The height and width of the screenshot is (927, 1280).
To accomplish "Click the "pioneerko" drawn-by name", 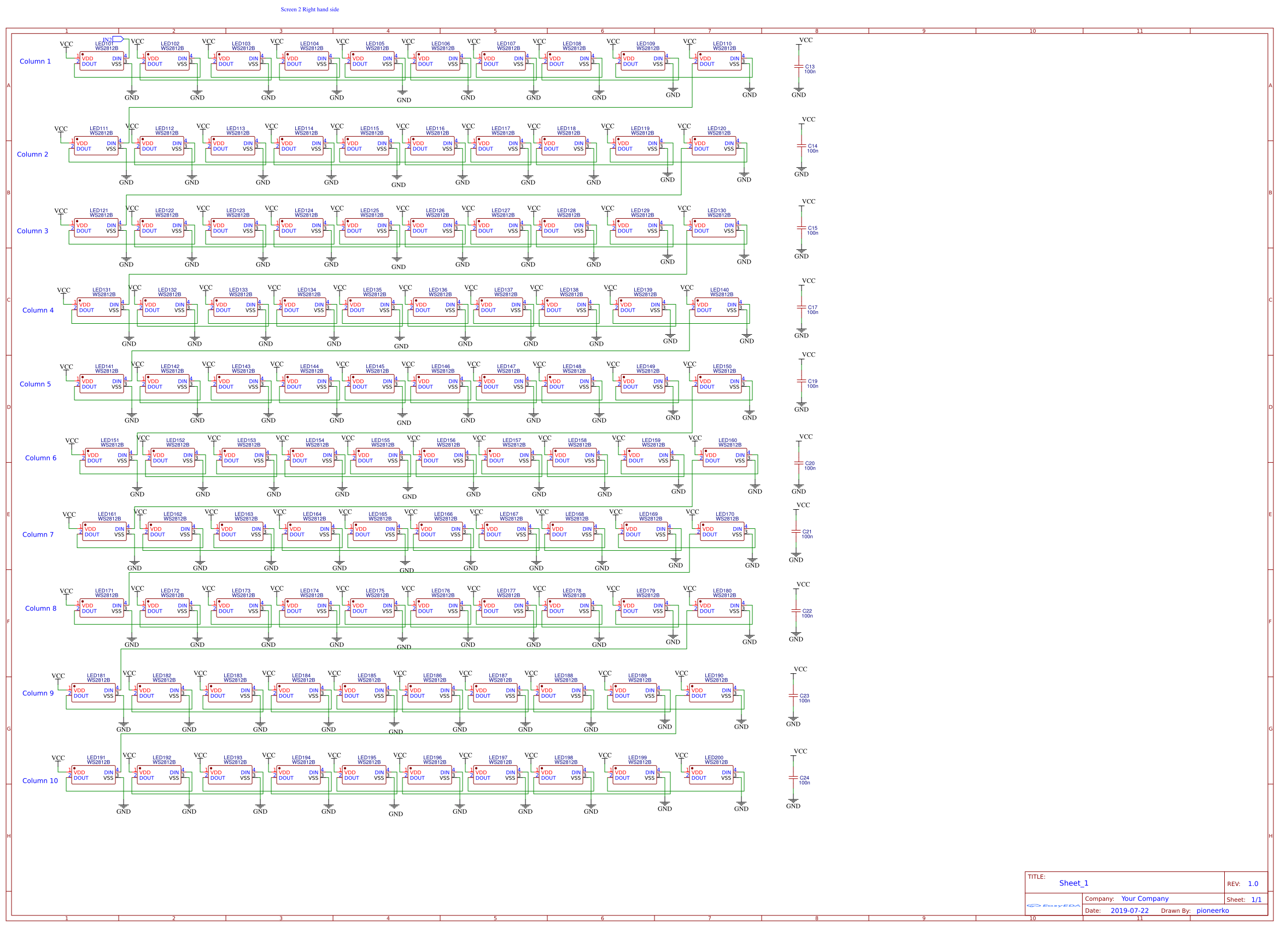I will tap(1212, 911).
